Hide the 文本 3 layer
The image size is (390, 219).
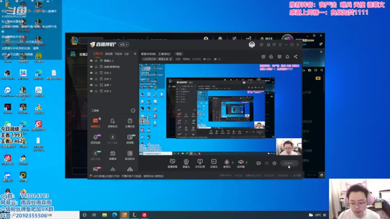tap(91, 91)
